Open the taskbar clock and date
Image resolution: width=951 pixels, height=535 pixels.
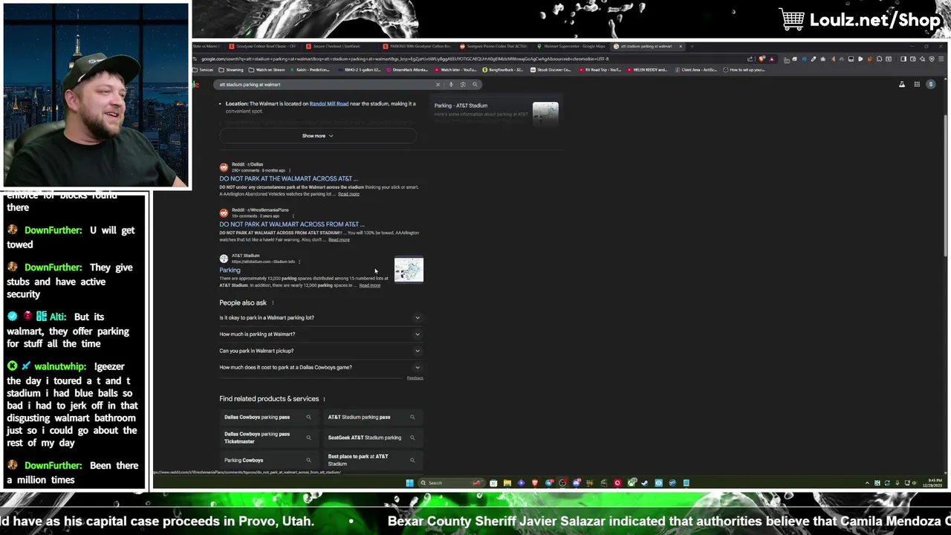point(931,483)
